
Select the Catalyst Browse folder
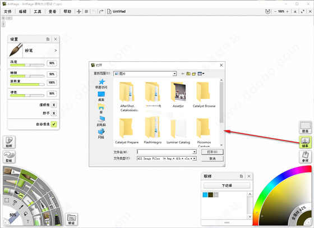[x=204, y=95]
